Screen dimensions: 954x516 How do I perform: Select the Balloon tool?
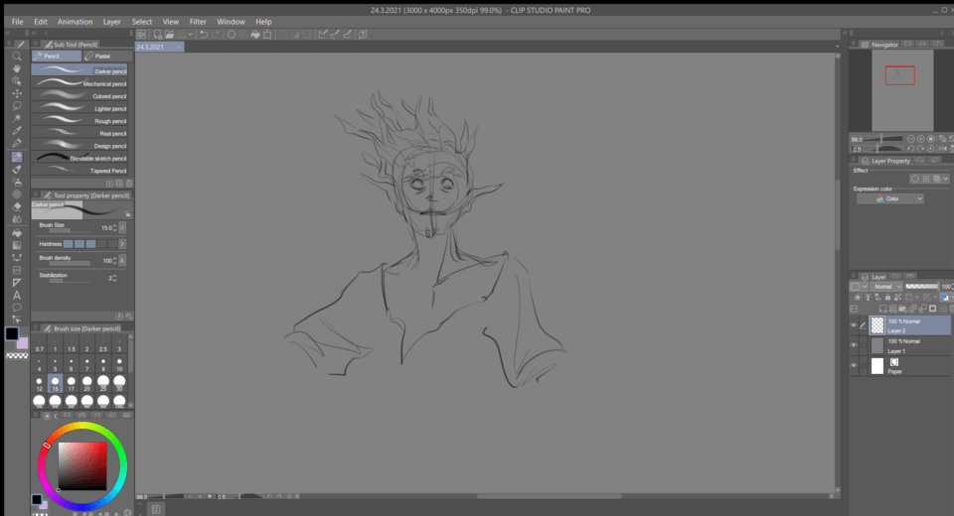pyautogui.click(x=17, y=308)
